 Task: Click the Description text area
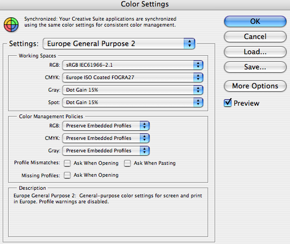point(108,214)
